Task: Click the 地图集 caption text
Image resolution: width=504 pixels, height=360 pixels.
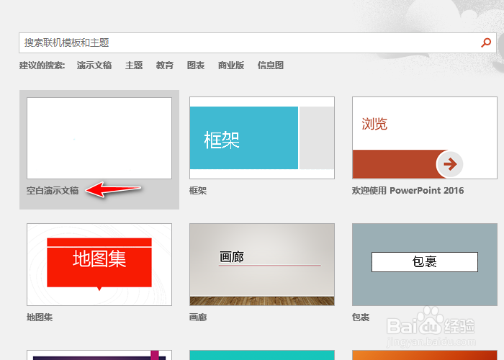Action: coord(40,318)
